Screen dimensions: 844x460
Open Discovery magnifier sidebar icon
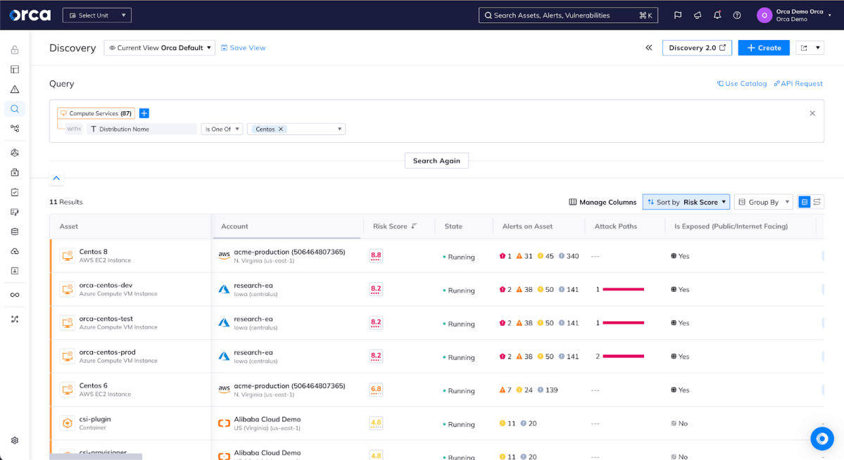[x=15, y=109]
